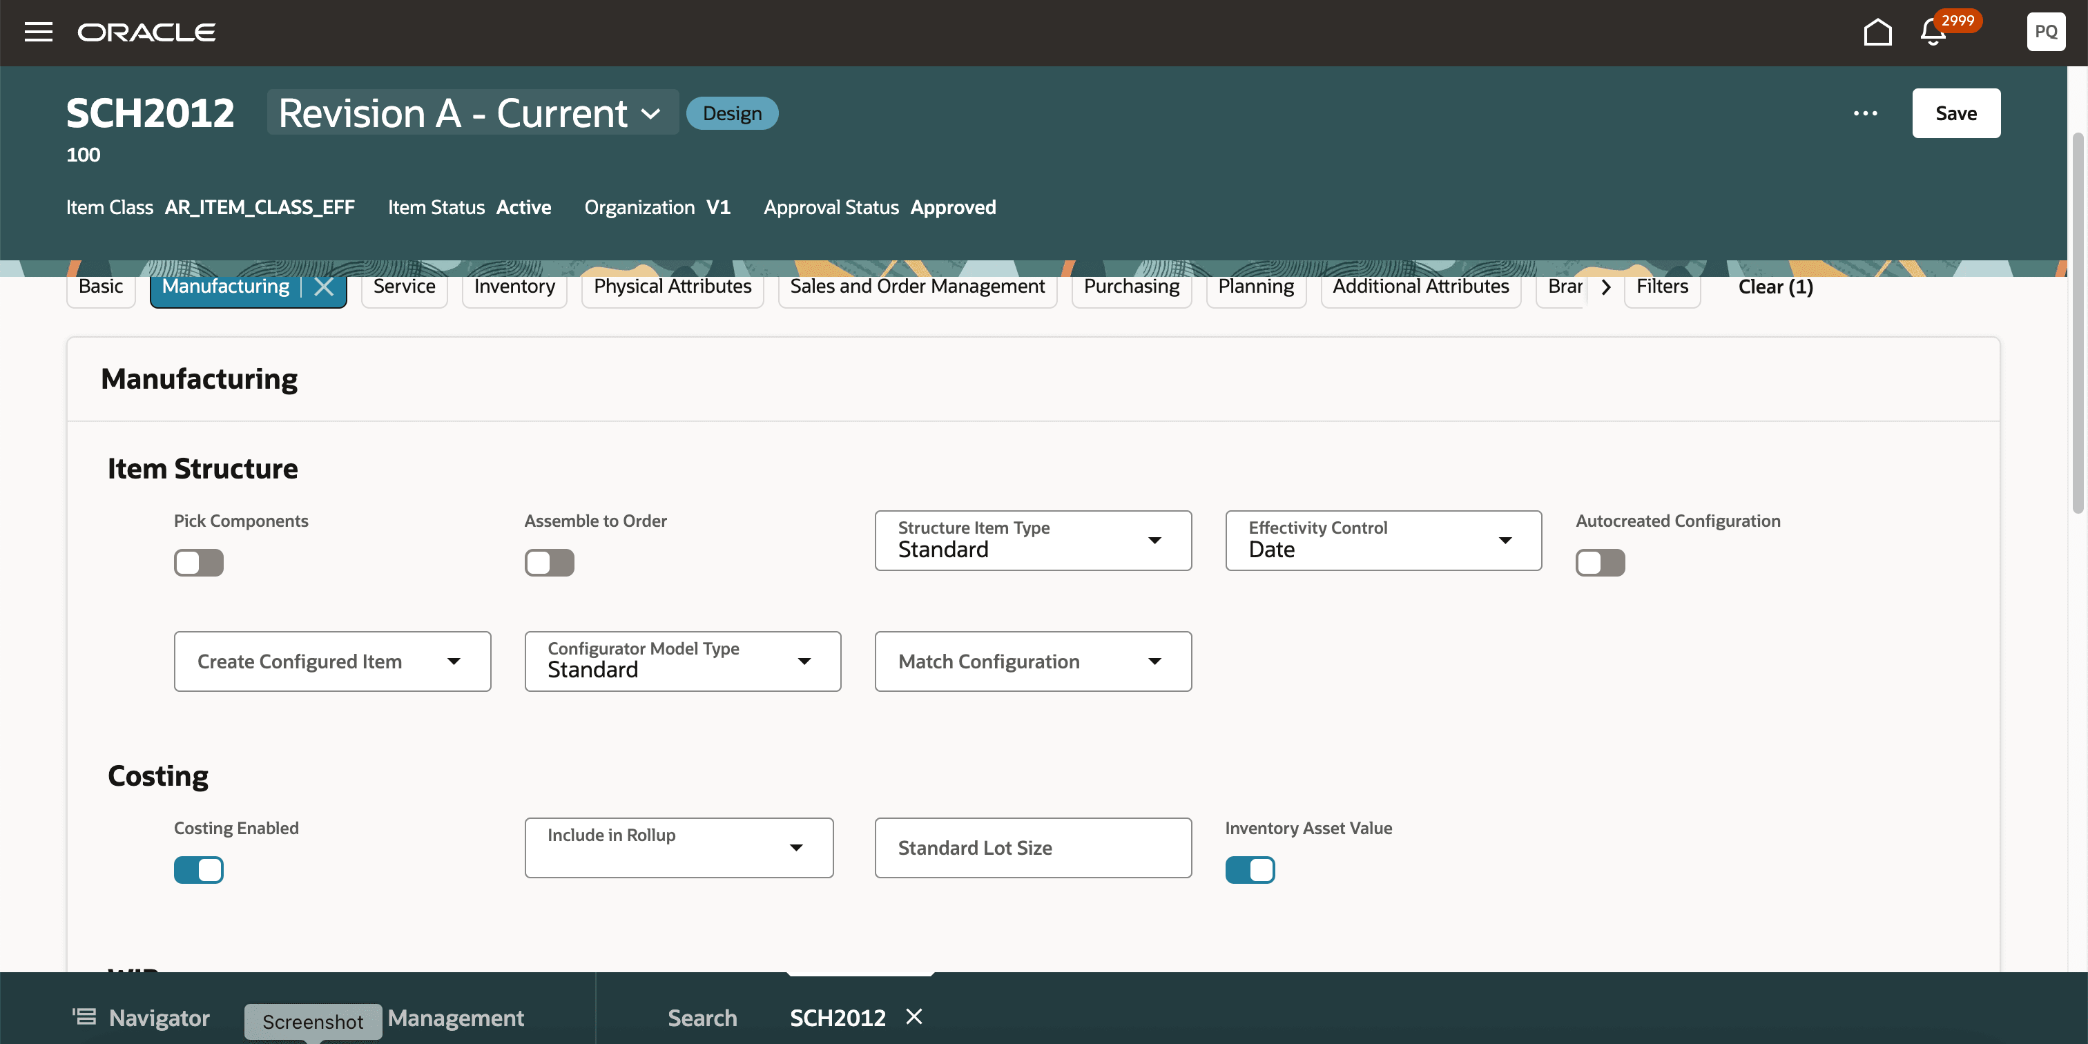Image resolution: width=2088 pixels, height=1044 pixels.
Task: Toggle Assemble to Order on
Action: coord(549,563)
